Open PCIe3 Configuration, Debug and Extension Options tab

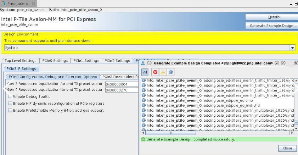tap(53, 77)
